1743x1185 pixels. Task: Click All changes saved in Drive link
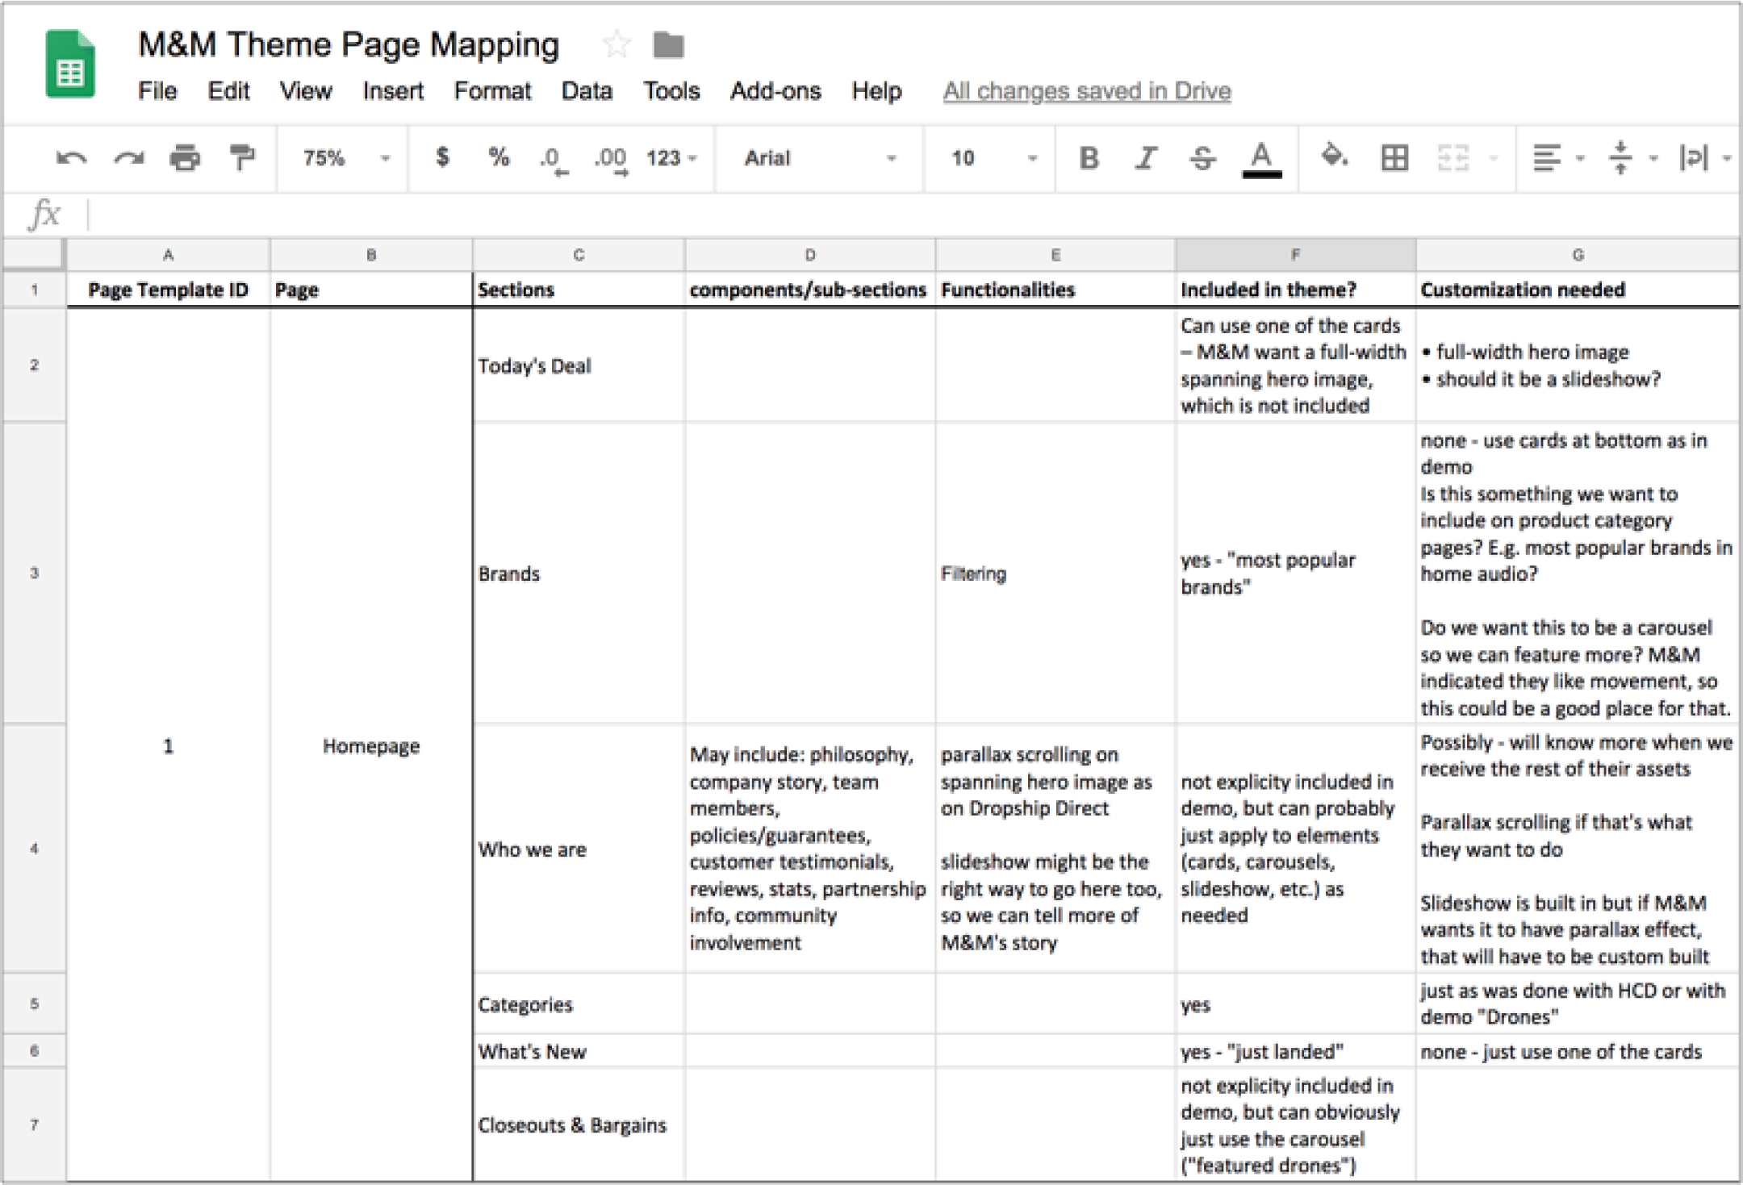[1086, 91]
